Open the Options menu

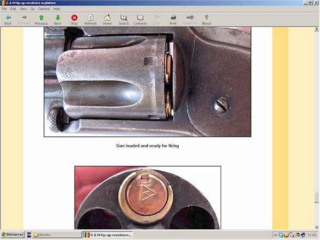click(44, 9)
